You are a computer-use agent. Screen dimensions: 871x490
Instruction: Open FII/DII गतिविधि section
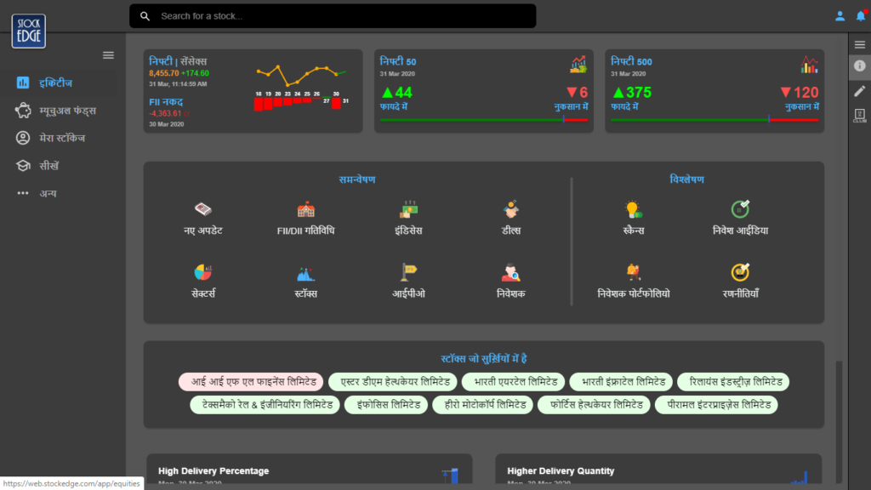[x=305, y=209]
